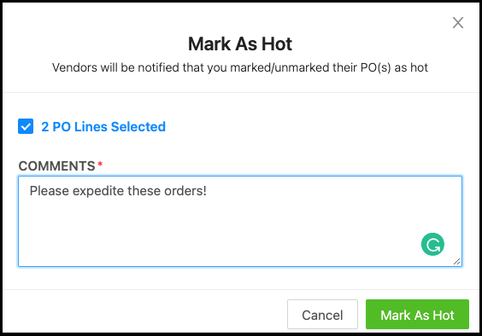Click the red required asterisk
Screen dimensions: 482x336
coord(100,165)
